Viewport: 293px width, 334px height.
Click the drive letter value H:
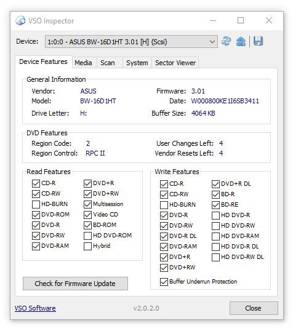coord(83,113)
